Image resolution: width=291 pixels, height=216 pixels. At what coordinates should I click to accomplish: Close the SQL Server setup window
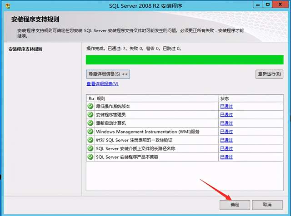tap(280, 5)
